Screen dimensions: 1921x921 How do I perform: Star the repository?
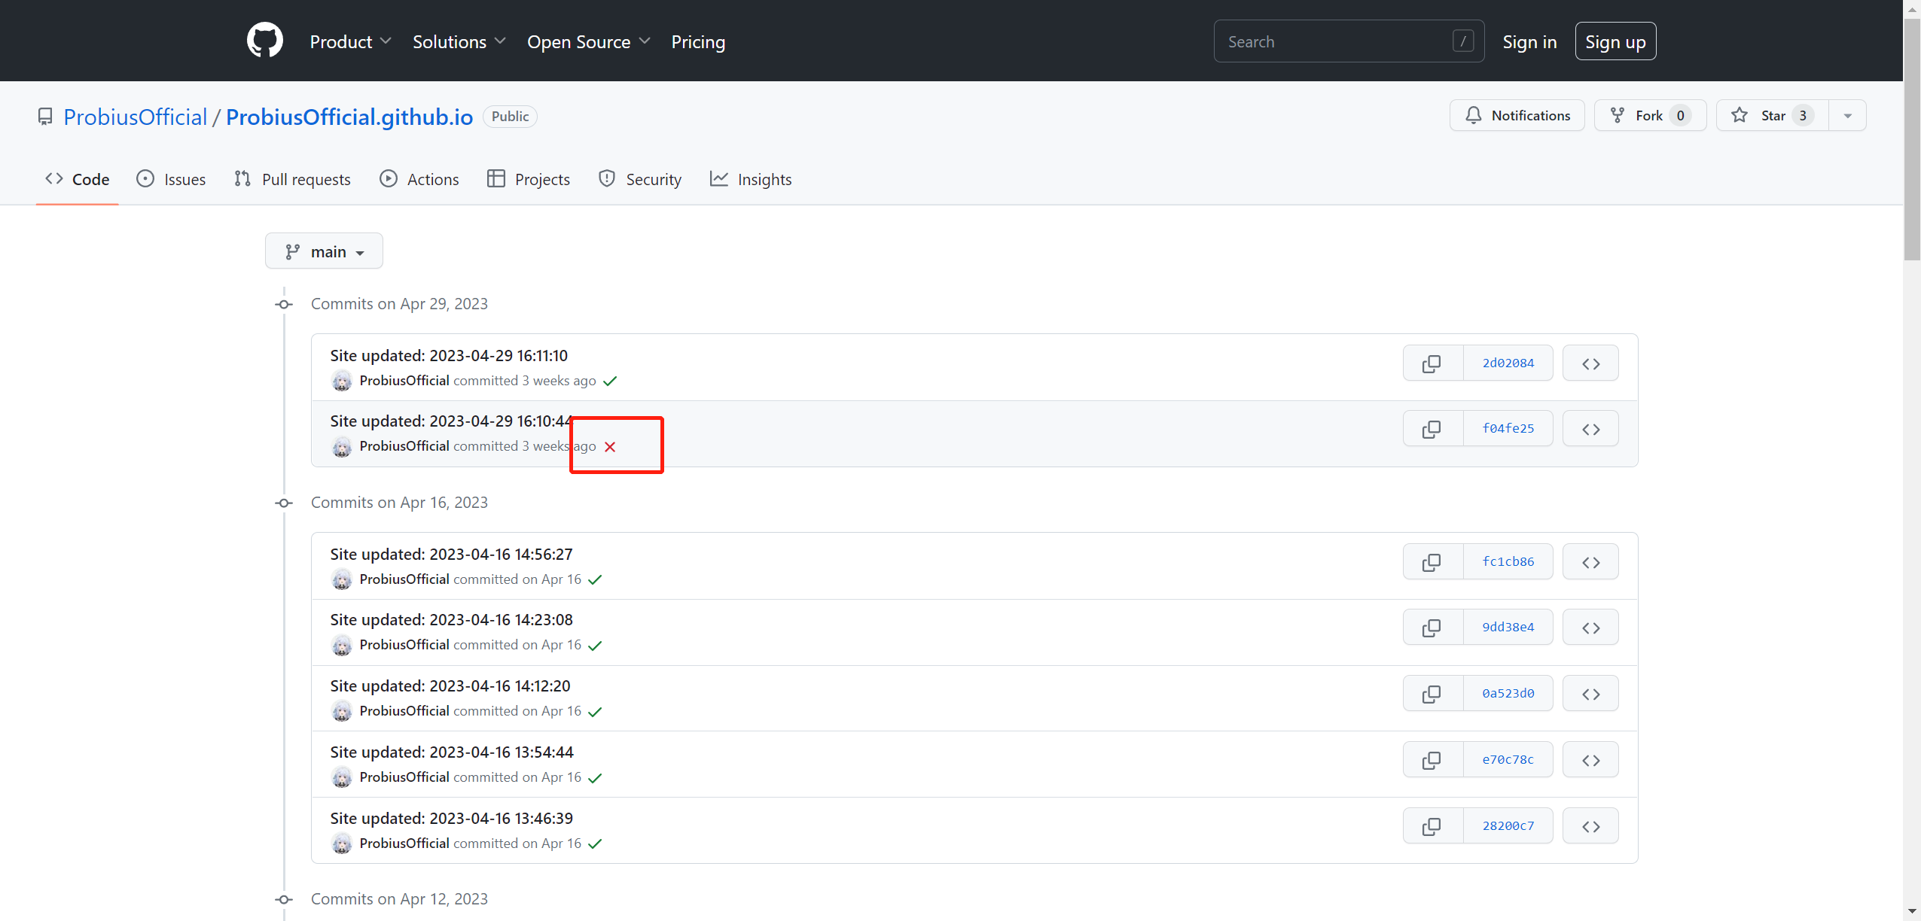pyautogui.click(x=1771, y=116)
